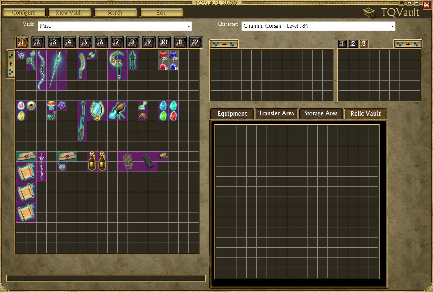The height and width of the screenshot is (292, 433).
Task: Select the green herb branch item
Action: tap(31, 60)
